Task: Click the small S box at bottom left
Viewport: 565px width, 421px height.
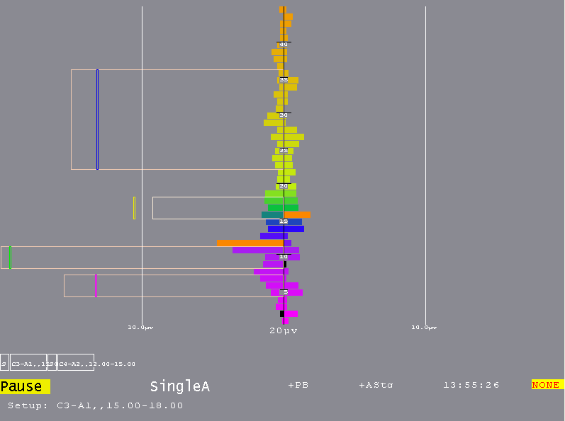Action: click(x=4, y=363)
